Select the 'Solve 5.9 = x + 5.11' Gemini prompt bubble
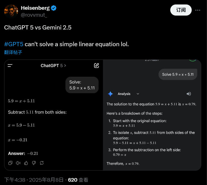Viewport: 207px width, 185px height. [178, 74]
